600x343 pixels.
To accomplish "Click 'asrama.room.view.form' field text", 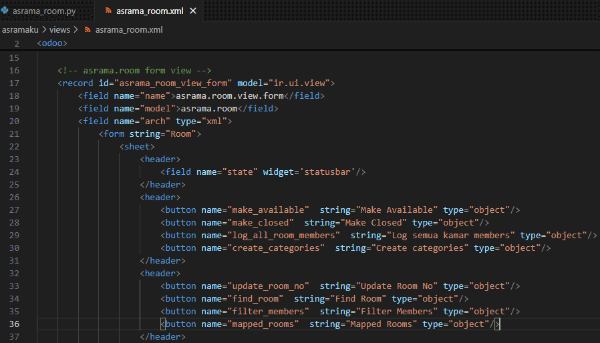I will [230, 95].
